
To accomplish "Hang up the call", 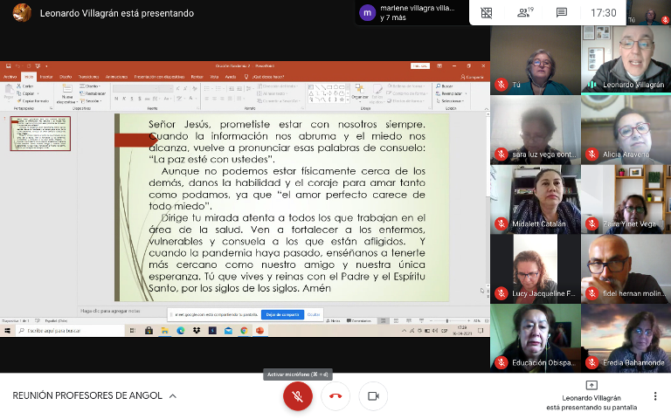I will coord(335,396).
